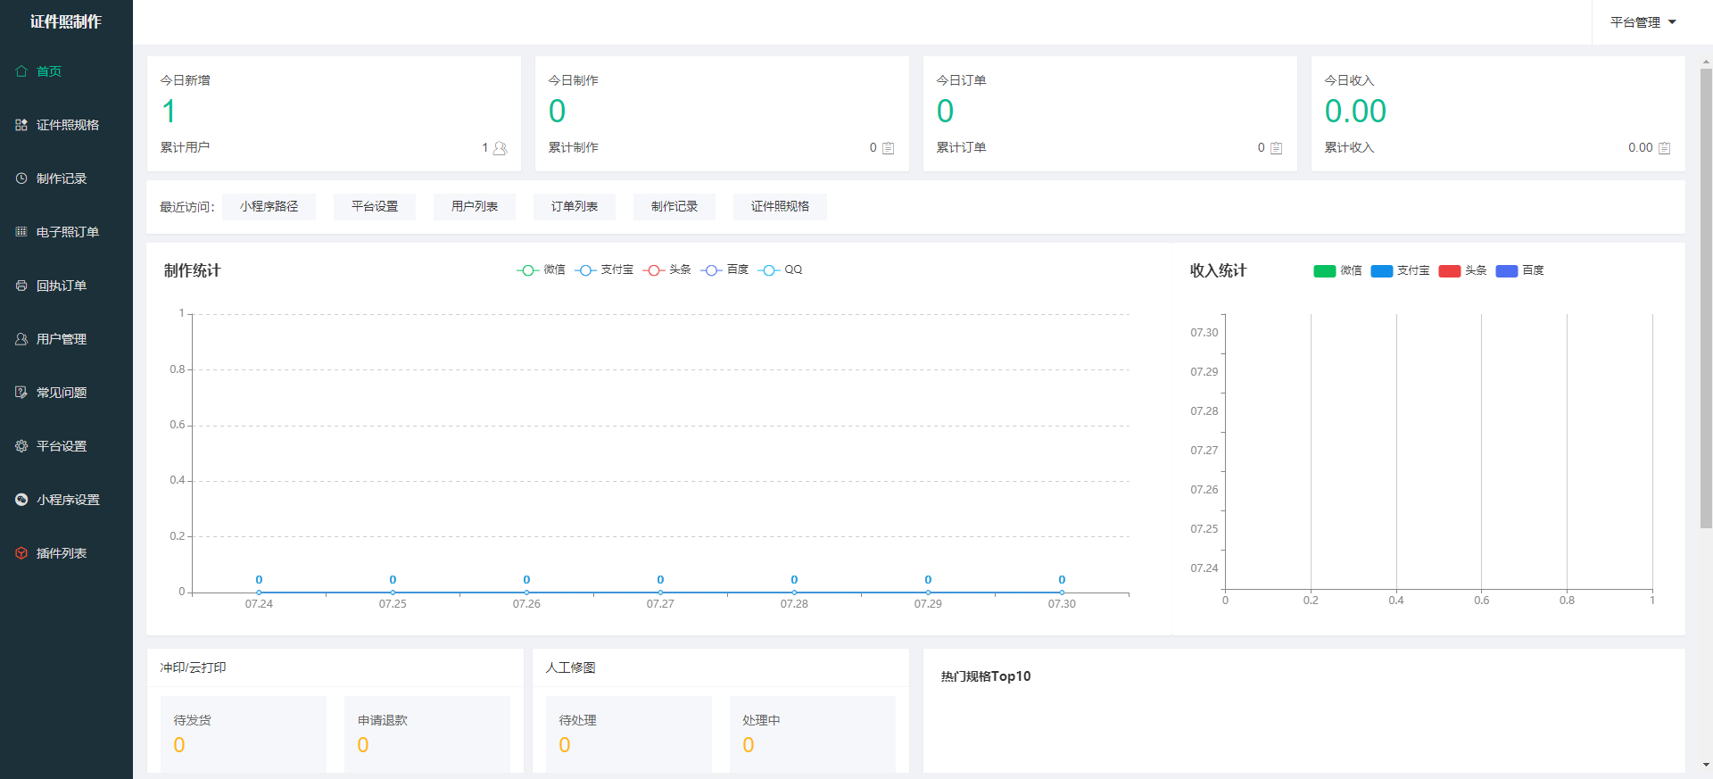Click the gear icon beside 平台设置
The width and height of the screenshot is (1713, 779).
[21, 446]
